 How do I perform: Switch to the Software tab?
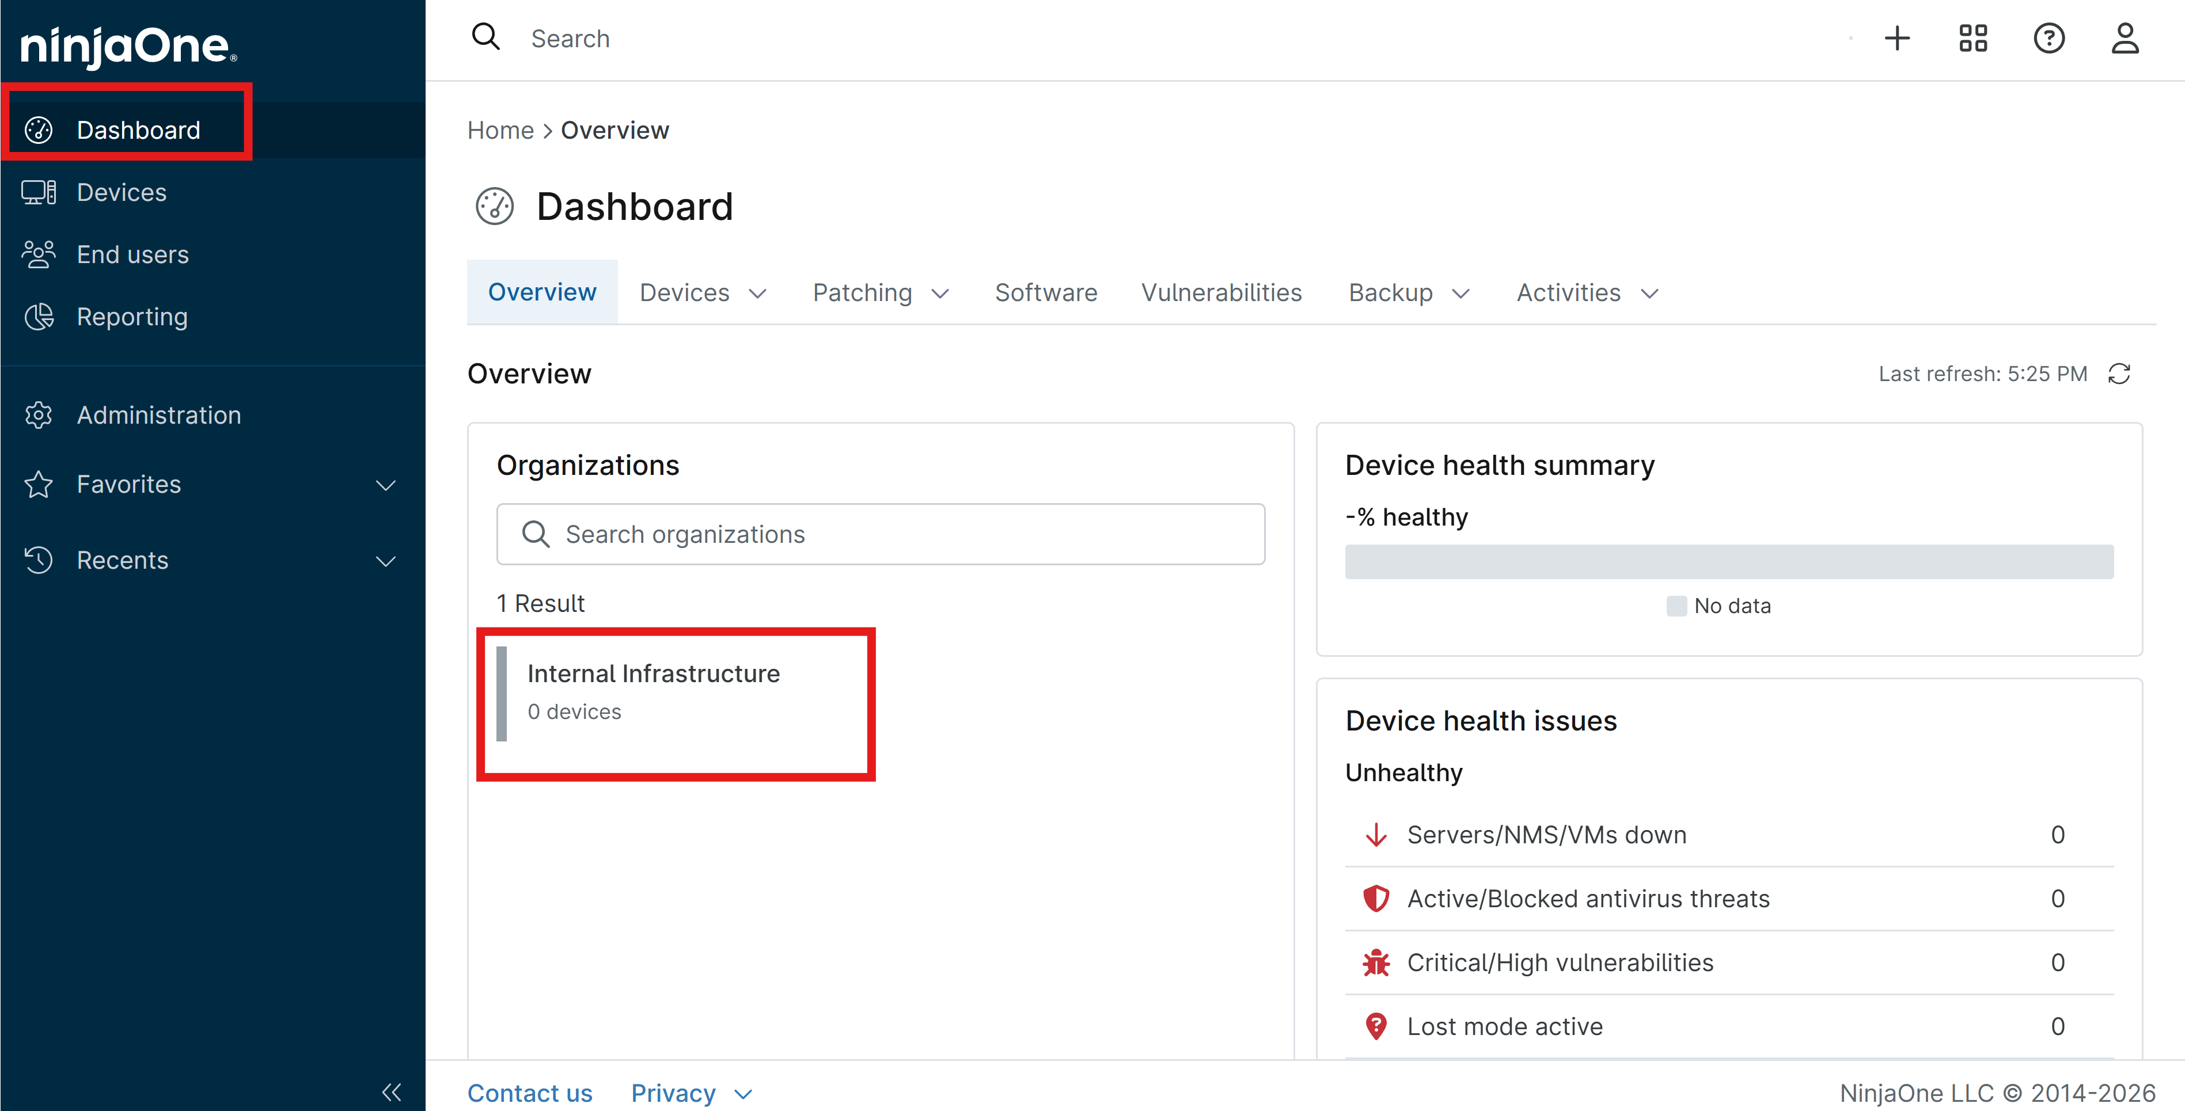coord(1046,292)
